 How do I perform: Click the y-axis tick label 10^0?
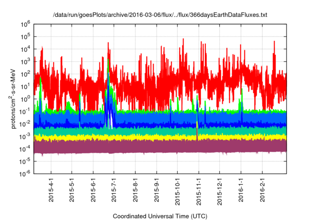click(x=26, y=98)
